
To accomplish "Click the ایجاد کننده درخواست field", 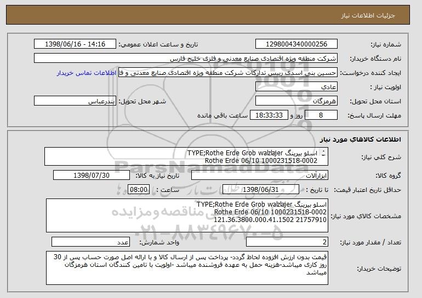I will tap(228, 73).
